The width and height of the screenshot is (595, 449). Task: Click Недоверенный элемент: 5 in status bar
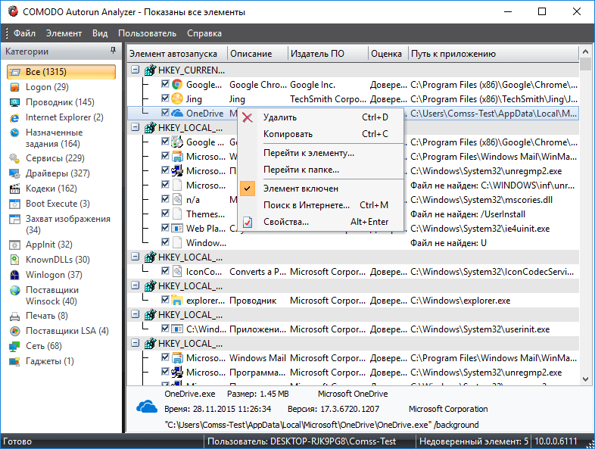click(x=474, y=441)
